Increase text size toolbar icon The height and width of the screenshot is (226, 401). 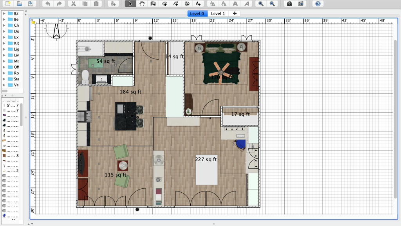pyautogui.click(x=213, y=4)
